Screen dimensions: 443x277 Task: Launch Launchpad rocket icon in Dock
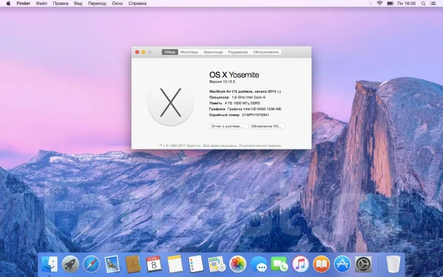tap(71, 264)
